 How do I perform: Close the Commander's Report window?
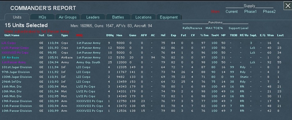(287, 6)
